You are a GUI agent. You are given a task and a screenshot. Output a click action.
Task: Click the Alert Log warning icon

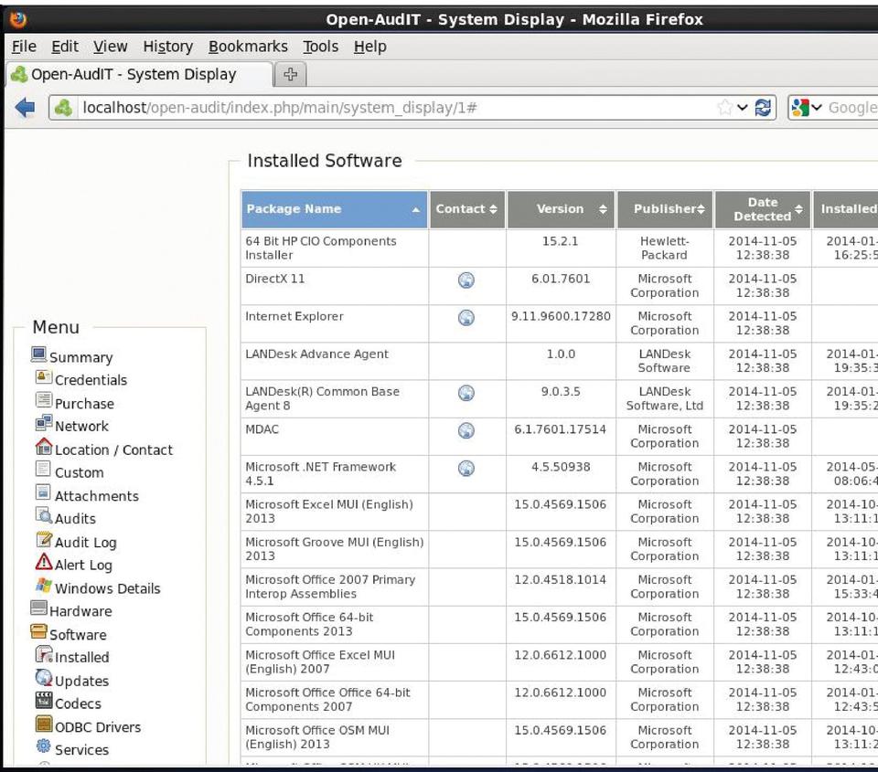click(x=43, y=564)
